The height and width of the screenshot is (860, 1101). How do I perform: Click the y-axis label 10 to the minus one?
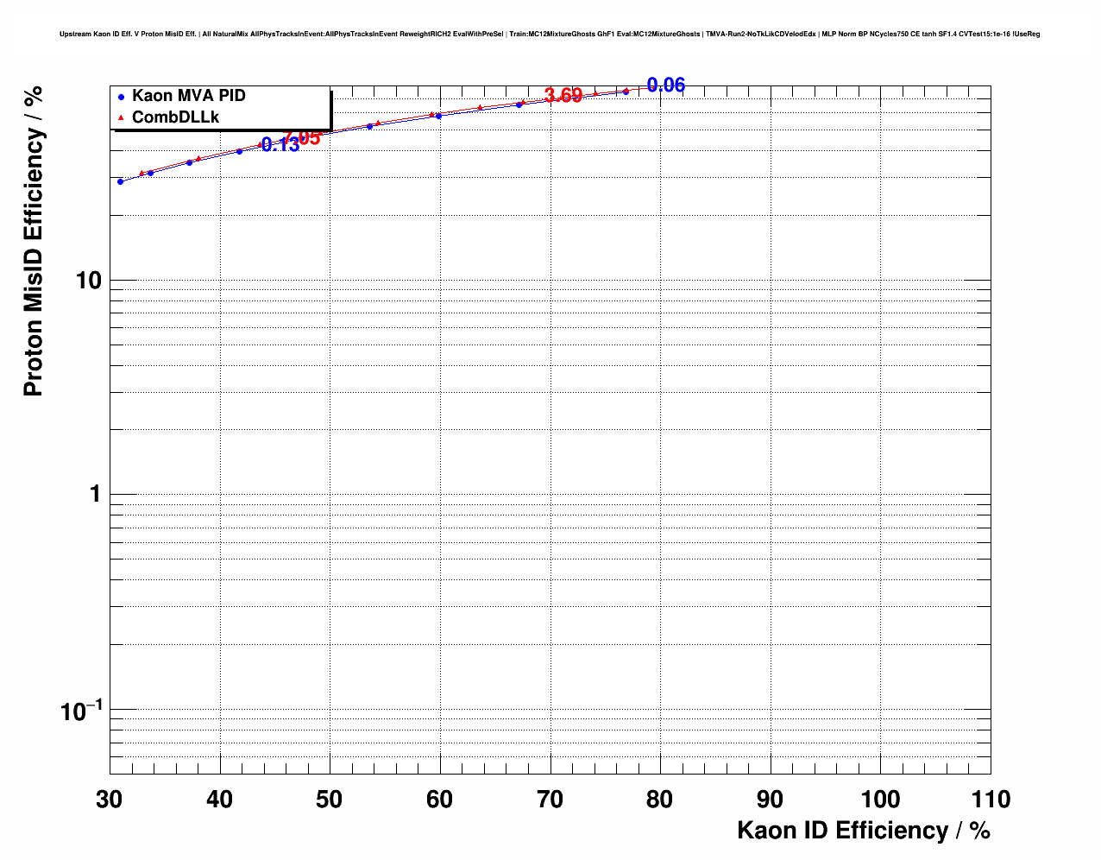click(x=81, y=711)
